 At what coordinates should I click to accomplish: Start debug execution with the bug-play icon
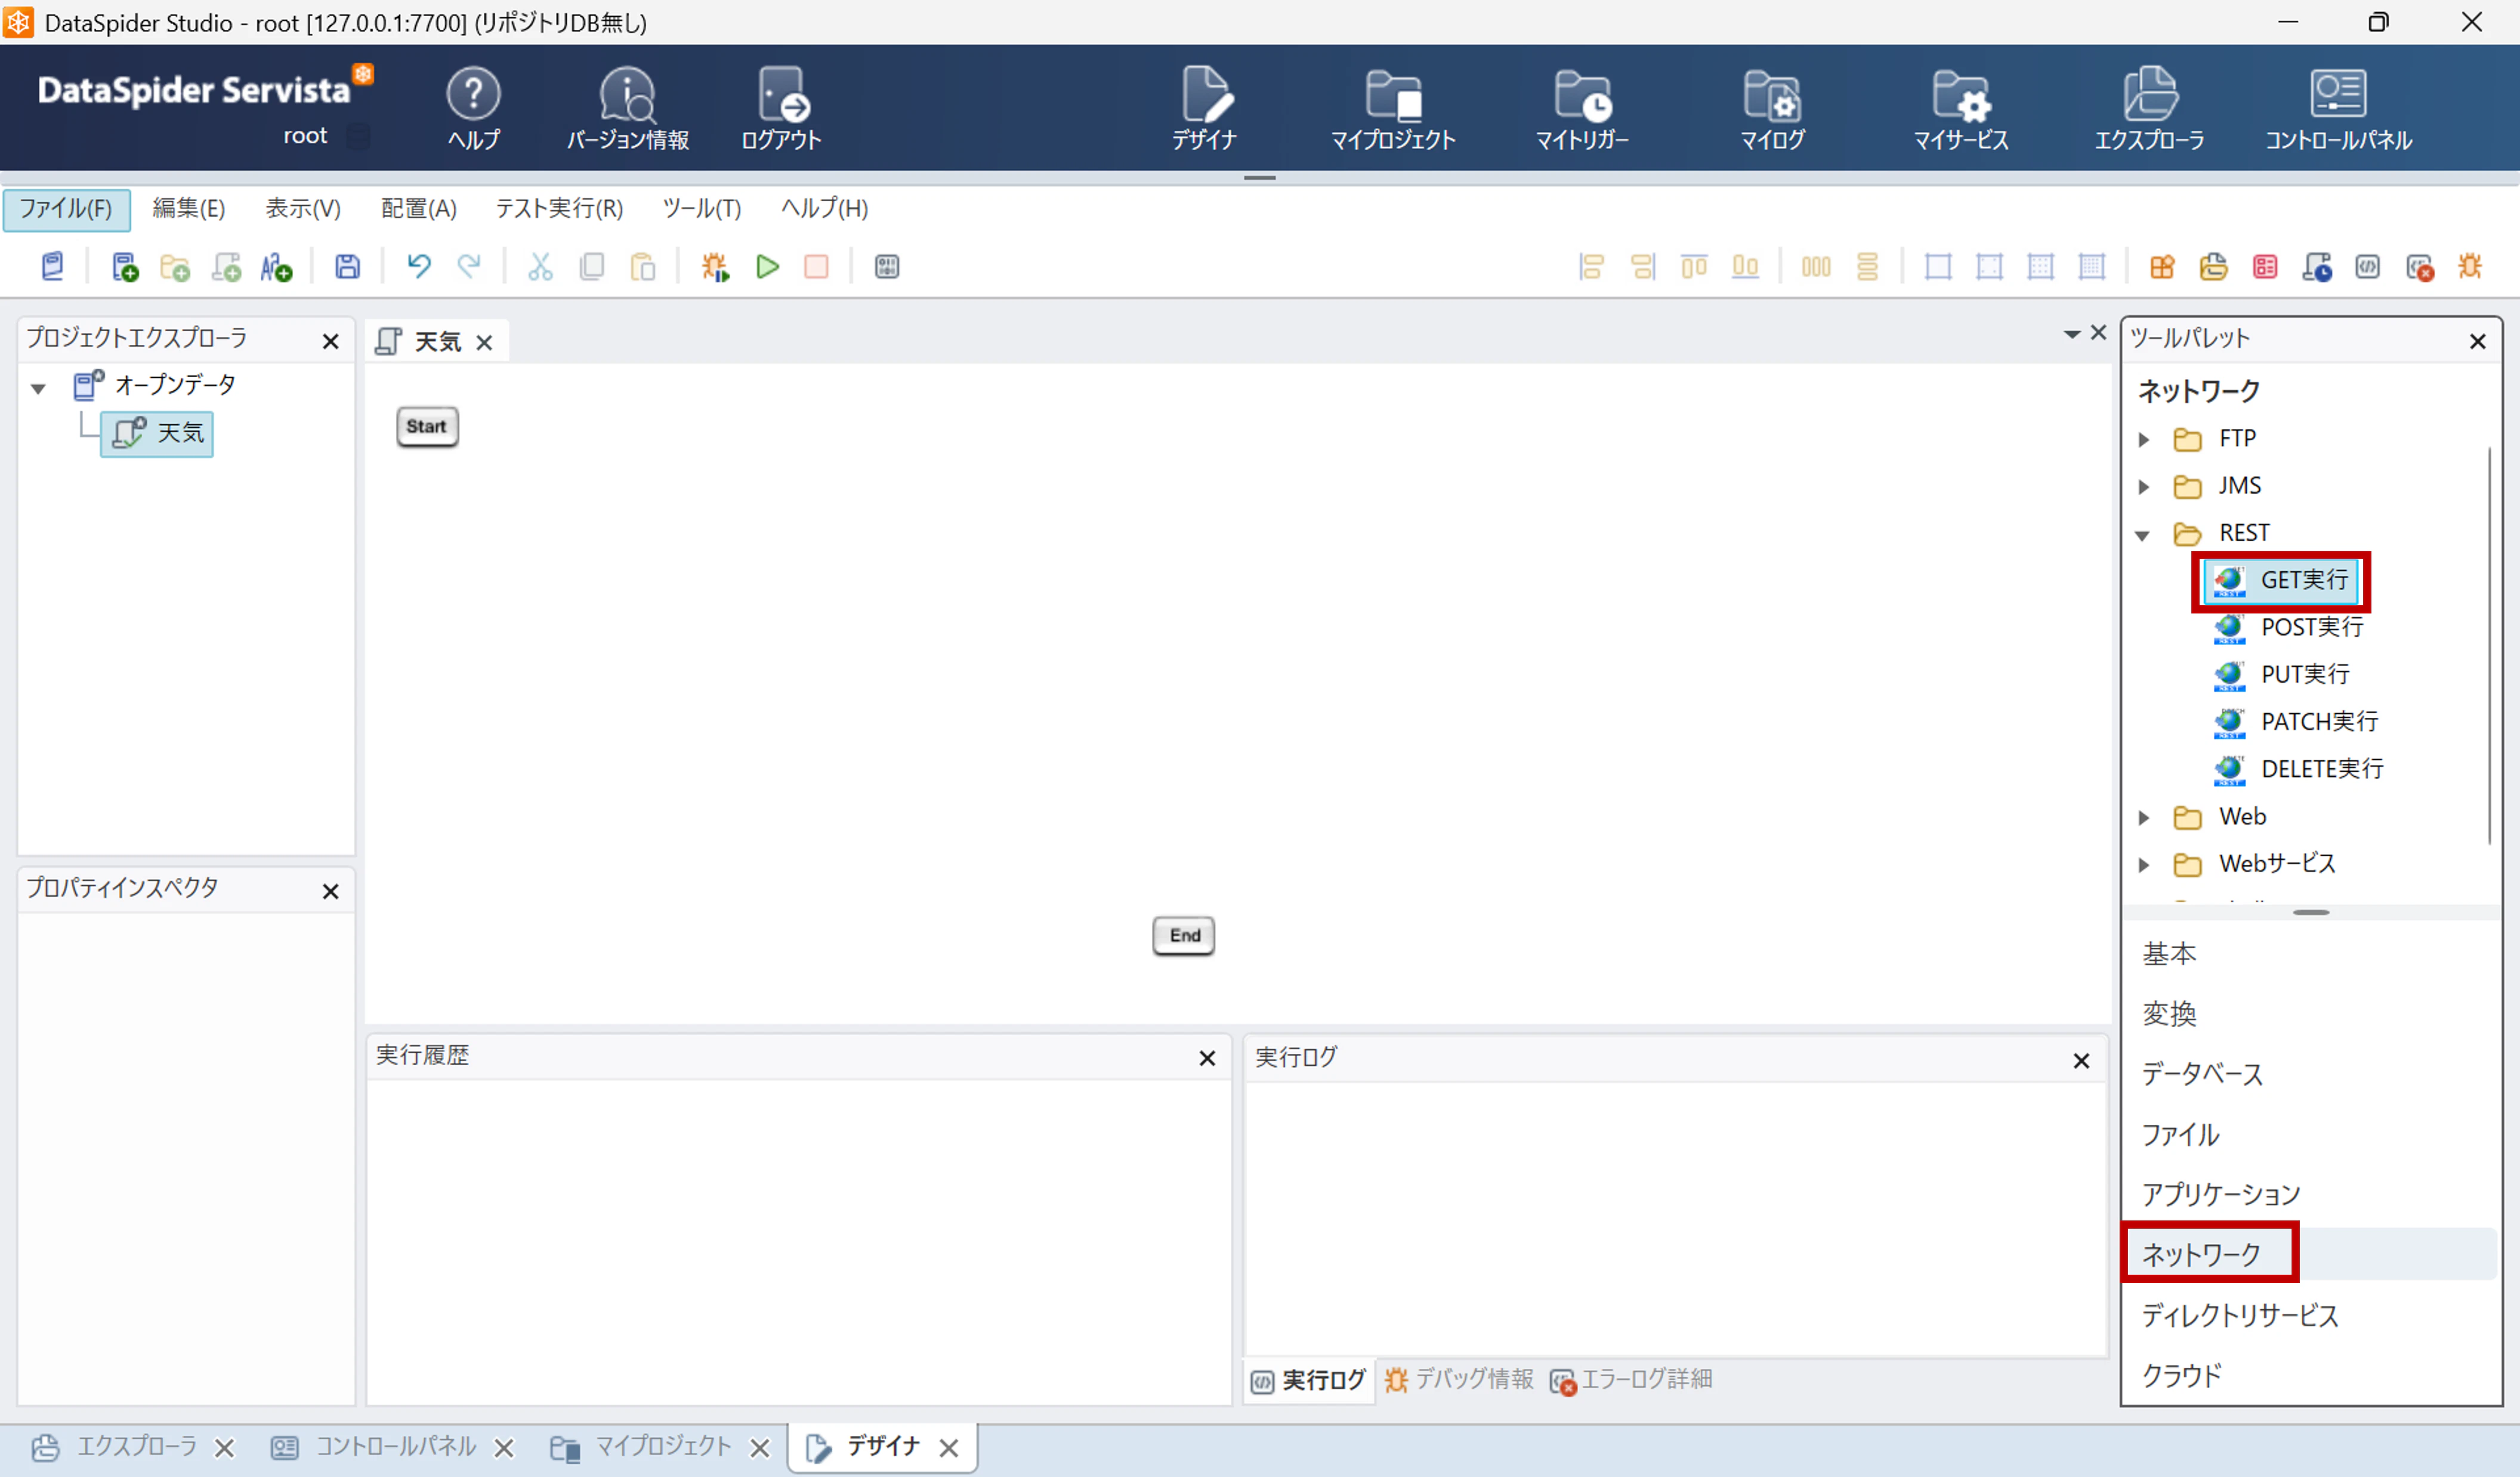[x=715, y=267]
